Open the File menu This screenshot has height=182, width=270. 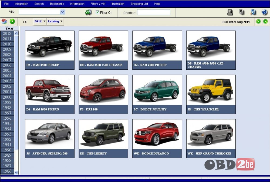tap(6, 4)
